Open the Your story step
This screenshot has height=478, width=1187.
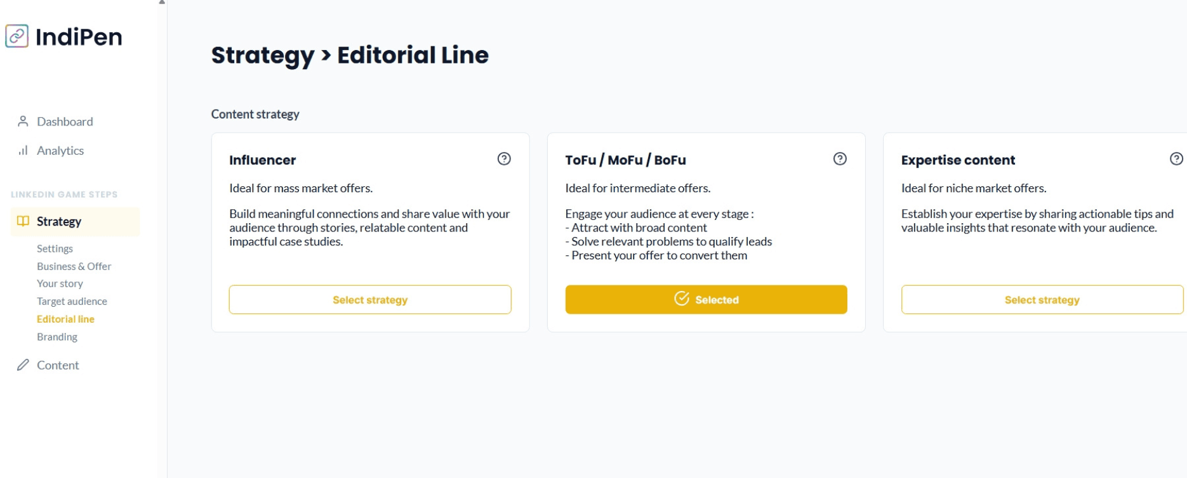(x=60, y=283)
